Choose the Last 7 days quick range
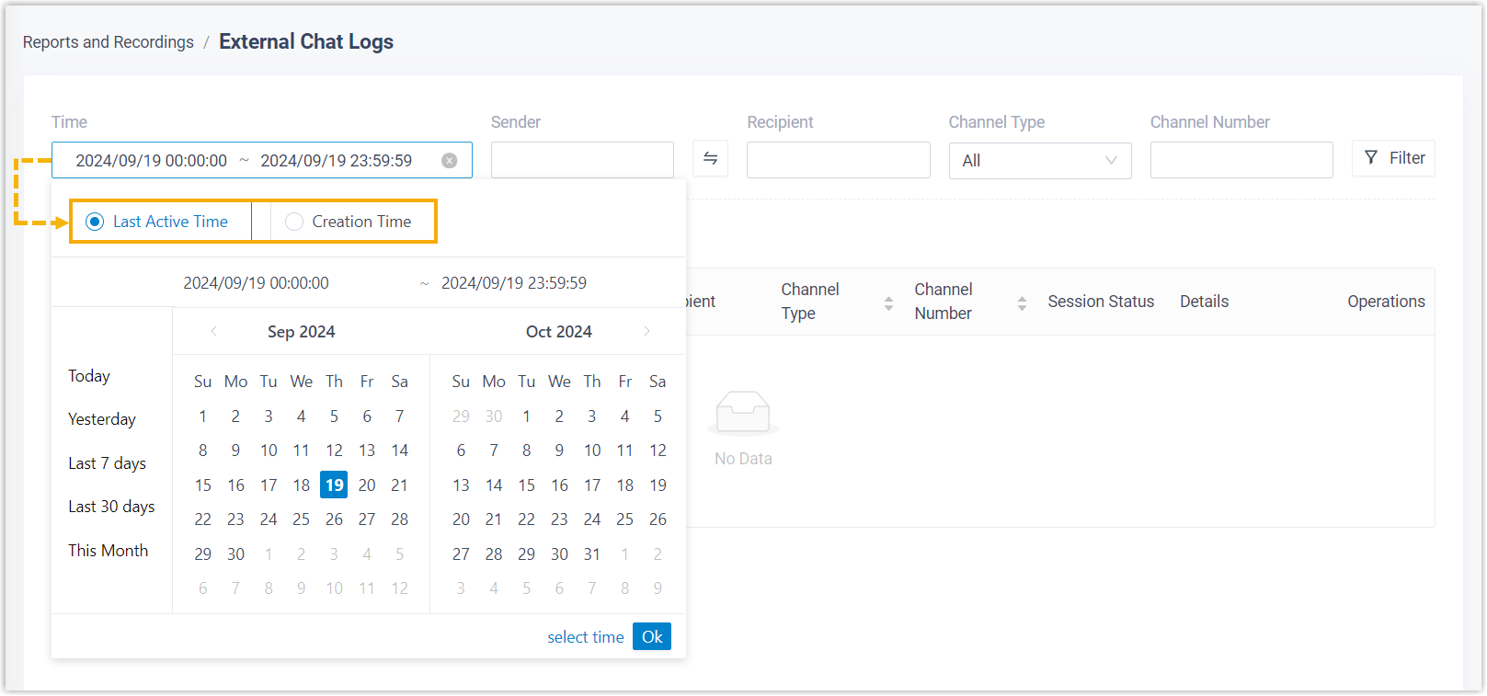Image resolution: width=1487 pixels, height=696 pixels. 107,463
